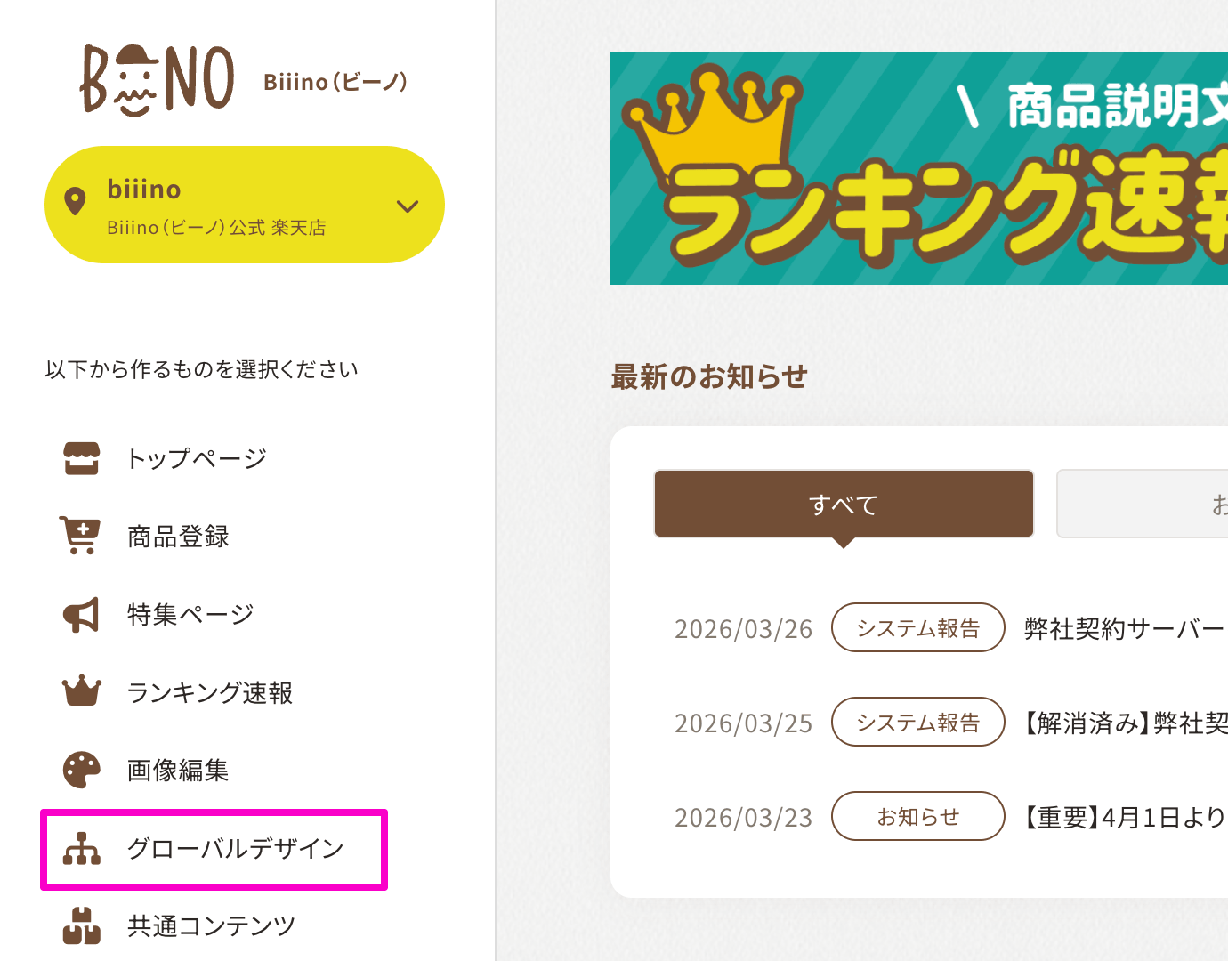Expand the biiino shop selector chevron

[x=408, y=206]
